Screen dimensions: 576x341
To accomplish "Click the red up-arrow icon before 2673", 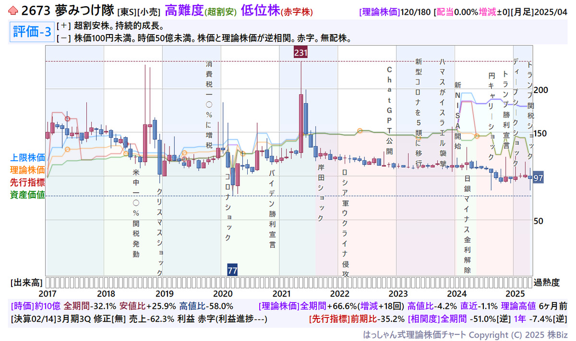I will pyautogui.click(x=13, y=11).
